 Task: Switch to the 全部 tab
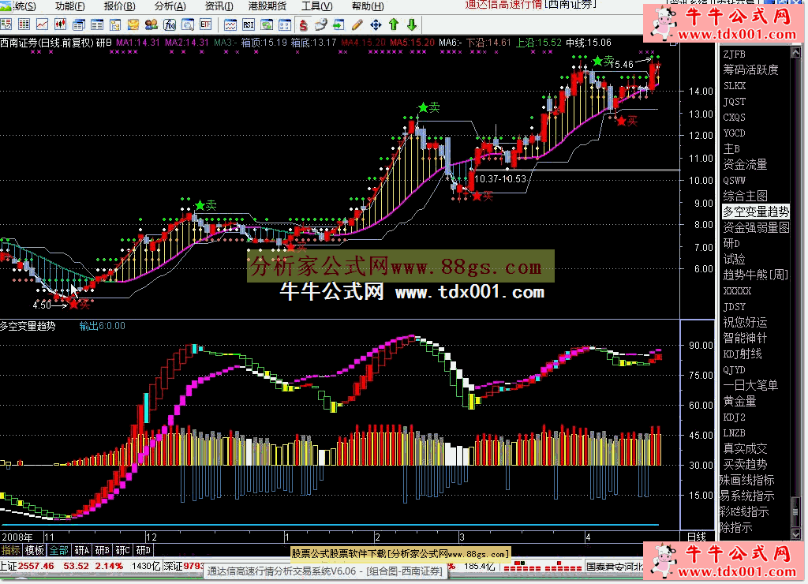tap(58, 551)
